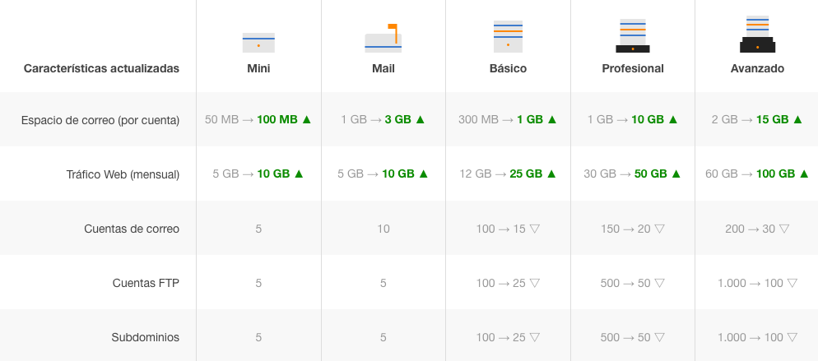Screen dimensions: 818x361
Task: Click the Avanzado plan server icon
Action: point(757,35)
